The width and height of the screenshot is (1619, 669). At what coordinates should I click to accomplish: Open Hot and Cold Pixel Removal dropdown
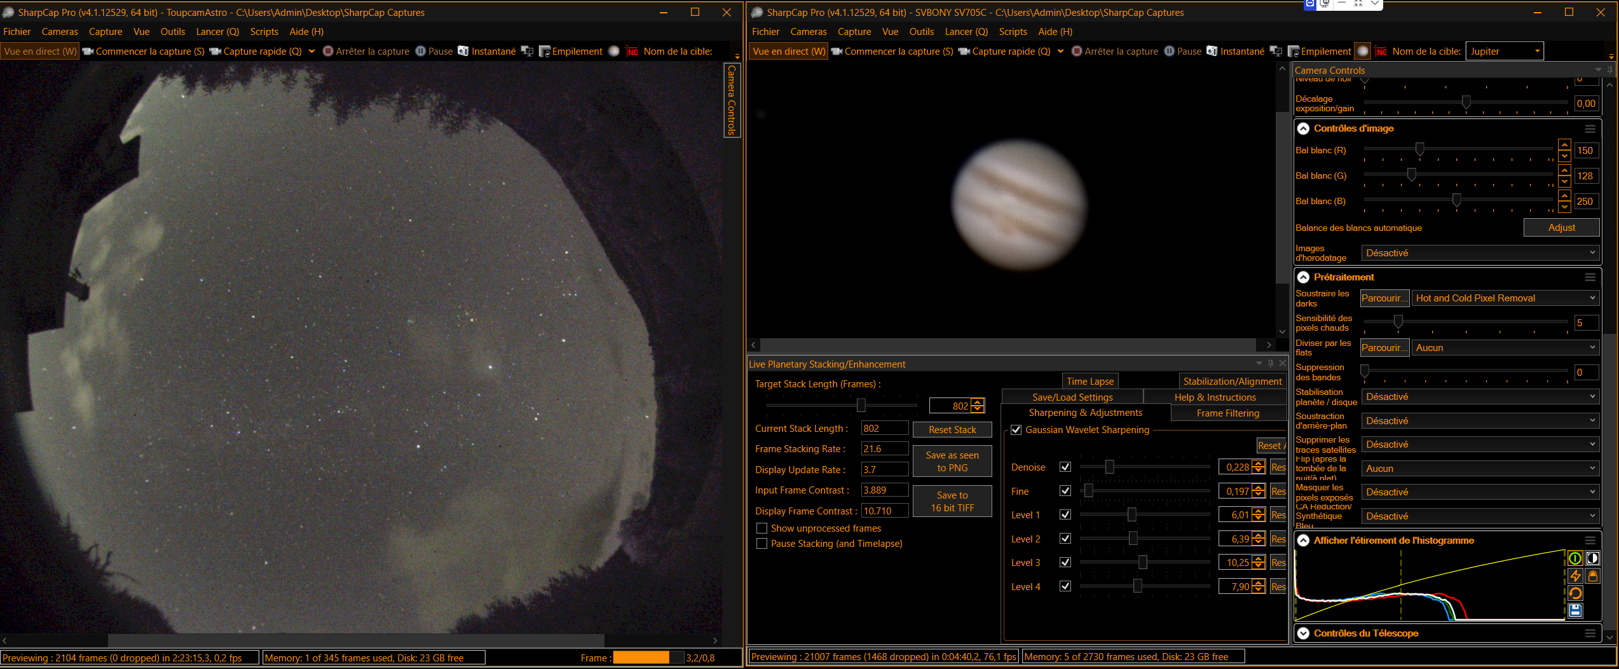click(1505, 298)
